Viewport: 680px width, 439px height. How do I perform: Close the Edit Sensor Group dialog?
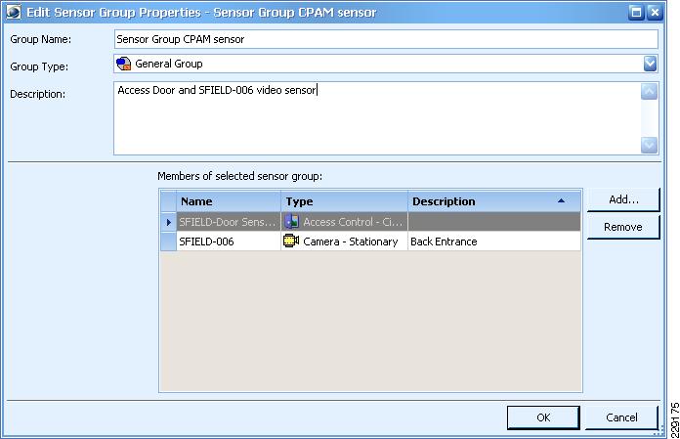click(x=655, y=12)
